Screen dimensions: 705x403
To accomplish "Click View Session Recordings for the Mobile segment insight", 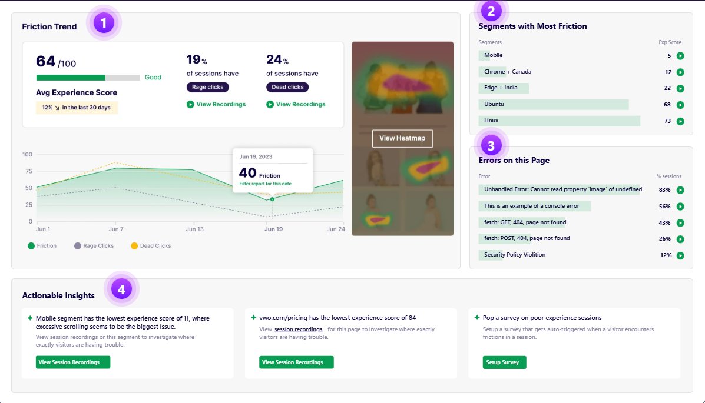I will click(x=72, y=362).
